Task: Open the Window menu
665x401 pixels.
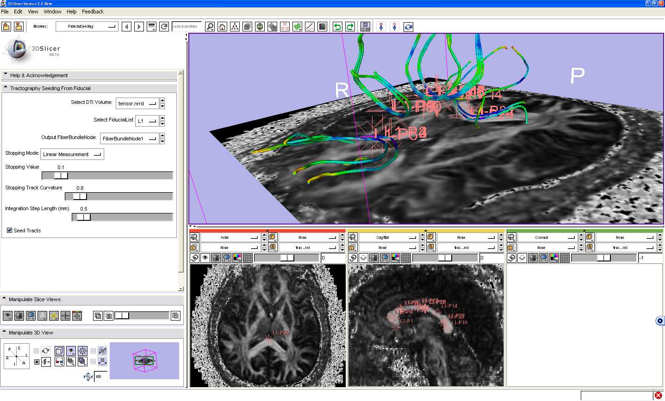Action: [52, 12]
